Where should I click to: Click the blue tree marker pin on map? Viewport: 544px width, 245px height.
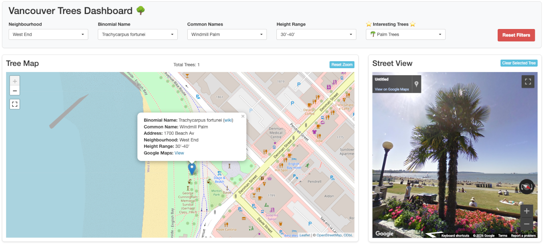(x=192, y=168)
